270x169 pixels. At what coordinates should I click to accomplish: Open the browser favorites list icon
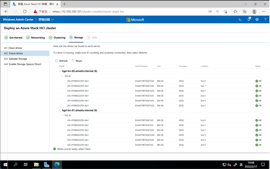(x=235, y=12)
